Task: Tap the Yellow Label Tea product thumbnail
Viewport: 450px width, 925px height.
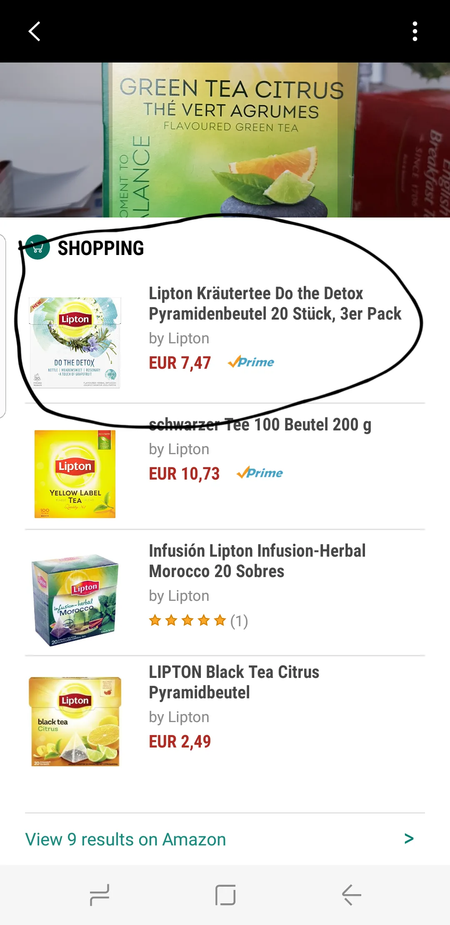Action: tap(75, 474)
